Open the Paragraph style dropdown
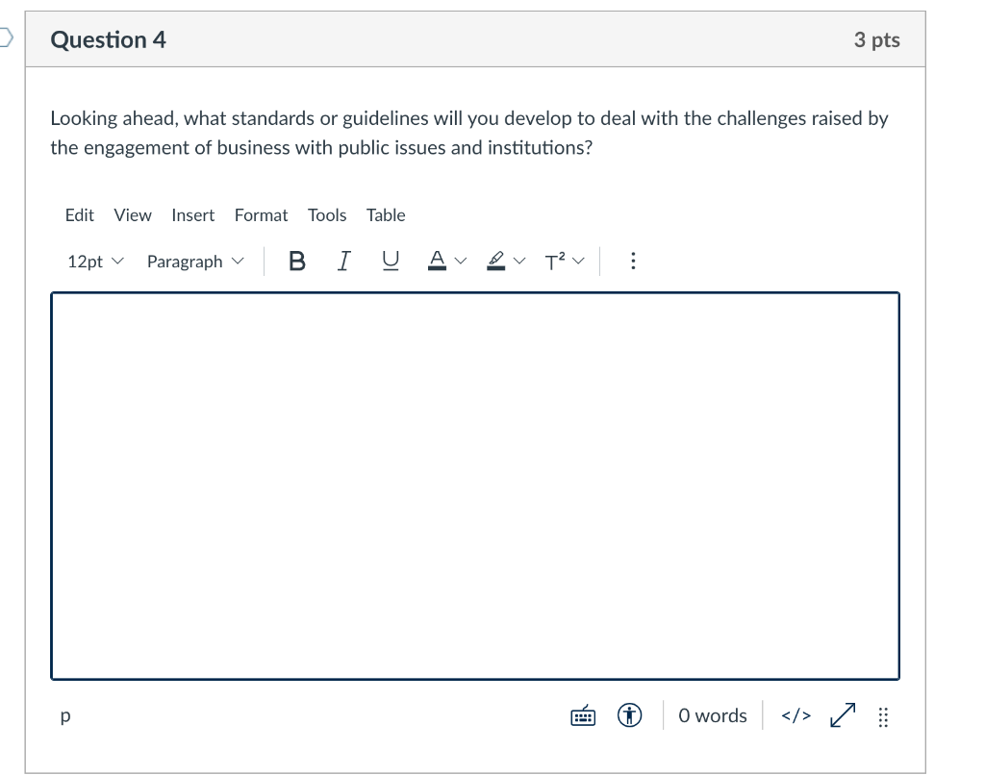This screenshot has width=985, height=775. click(194, 261)
